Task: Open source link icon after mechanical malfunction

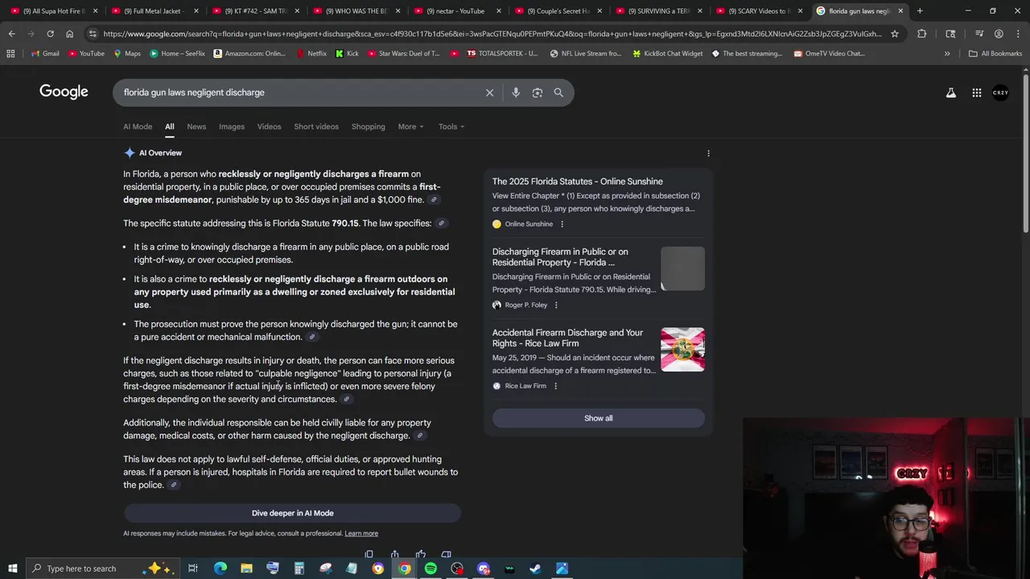Action: coord(312,337)
